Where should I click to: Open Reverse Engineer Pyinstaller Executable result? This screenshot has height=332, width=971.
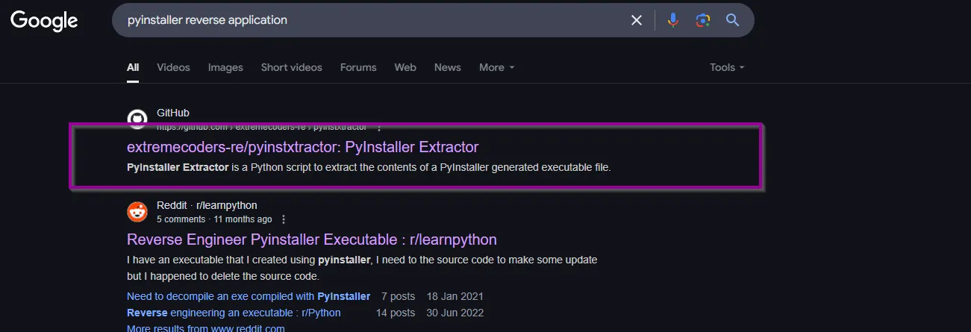coord(311,239)
